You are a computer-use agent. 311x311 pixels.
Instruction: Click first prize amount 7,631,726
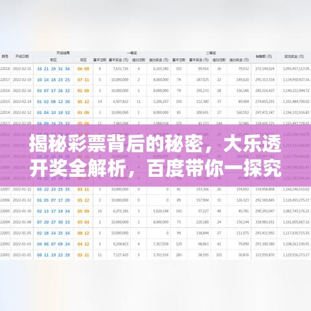pos(121,69)
